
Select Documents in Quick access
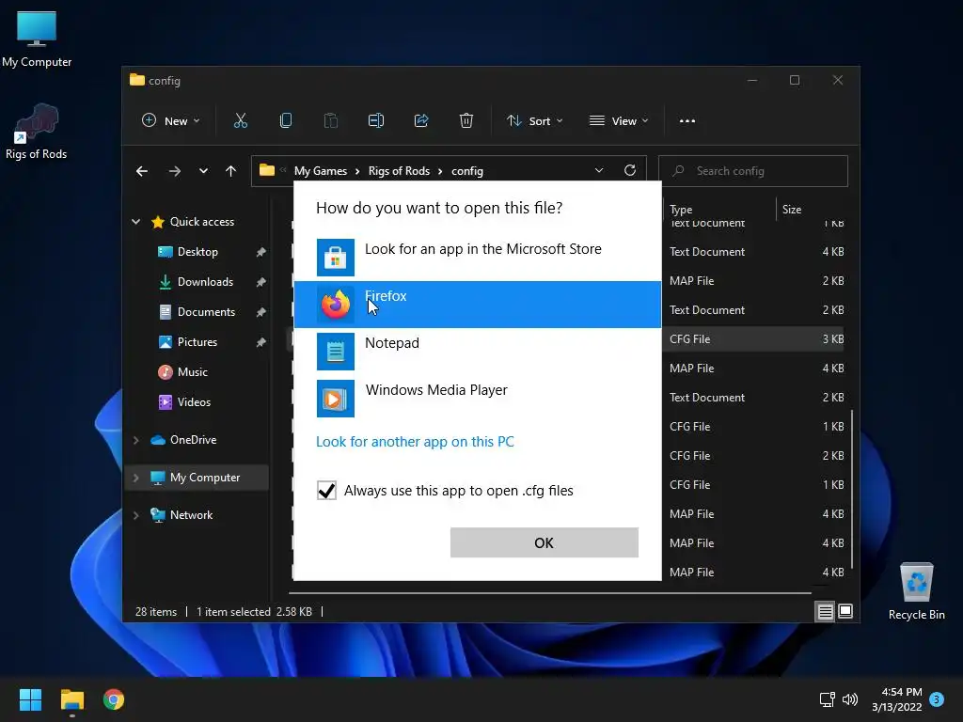click(x=206, y=312)
